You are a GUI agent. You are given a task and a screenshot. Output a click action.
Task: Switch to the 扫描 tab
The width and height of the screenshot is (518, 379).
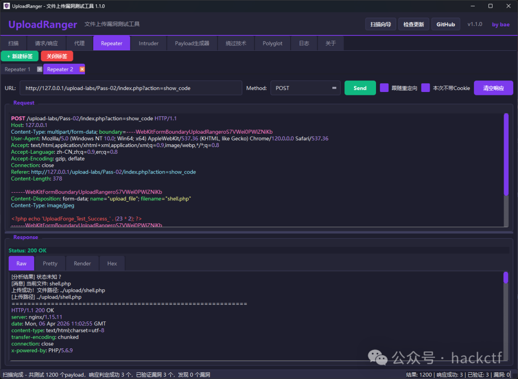[x=13, y=43]
